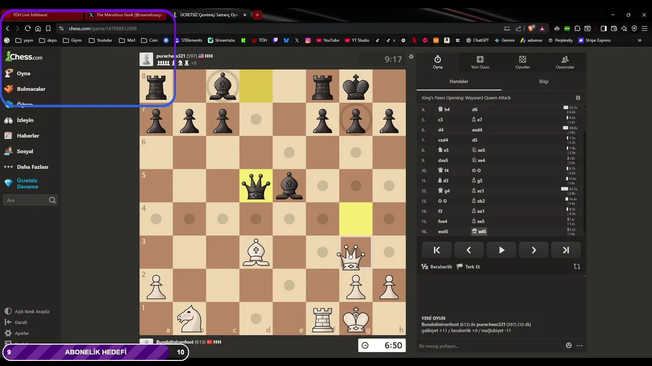Viewport: 652px width, 366px height.
Task: Open the Coin bookmark folder
Action: coord(149,40)
